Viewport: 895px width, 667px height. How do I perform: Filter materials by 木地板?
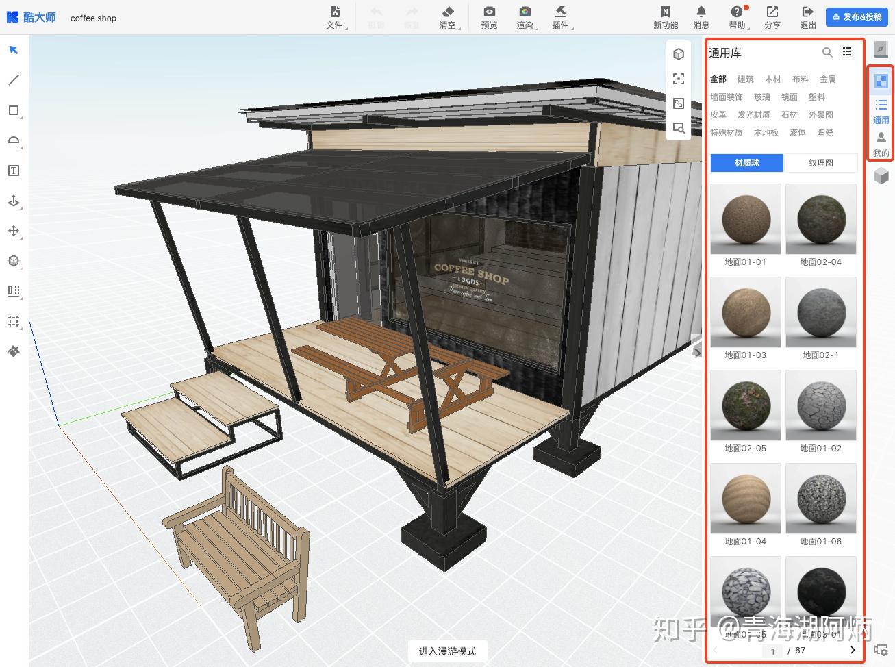point(766,133)
